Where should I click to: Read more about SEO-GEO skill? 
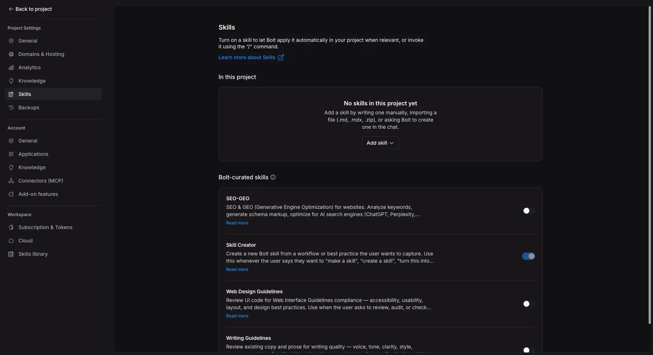click(x=237, y=223)
